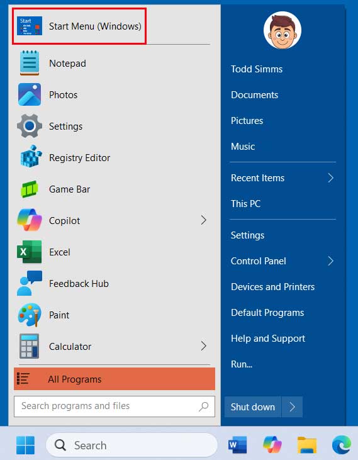This screenshot has width=358, height=460.
Task: Open Feedback Hub via its person icon
Action: pos(30,283)
